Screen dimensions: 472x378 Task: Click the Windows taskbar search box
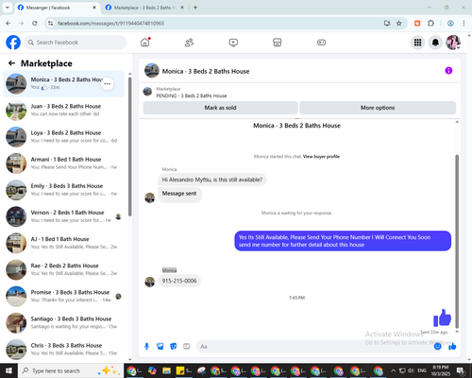[71, 370]
